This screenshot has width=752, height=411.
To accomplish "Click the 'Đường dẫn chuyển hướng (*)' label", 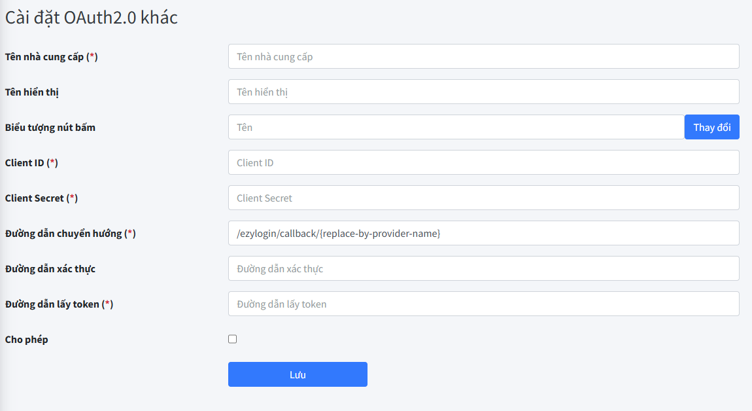I will coord(70,234).
